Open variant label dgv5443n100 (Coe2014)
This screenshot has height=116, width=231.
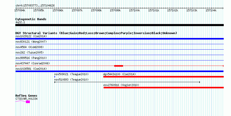click(x=119, y=74)
